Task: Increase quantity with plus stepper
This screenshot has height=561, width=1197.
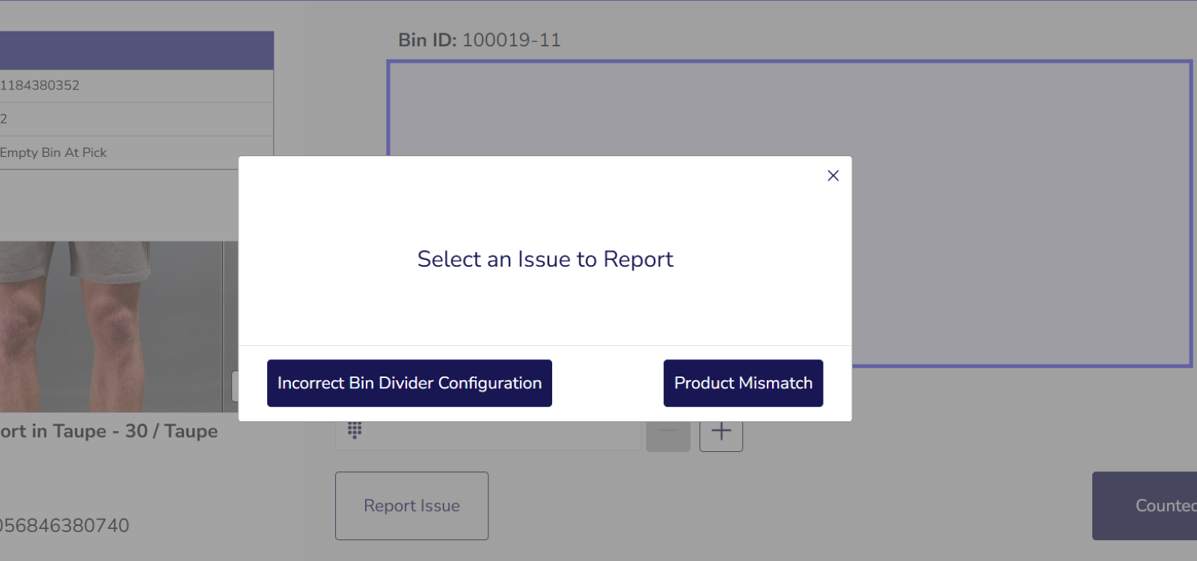Action: pos(721,432)
